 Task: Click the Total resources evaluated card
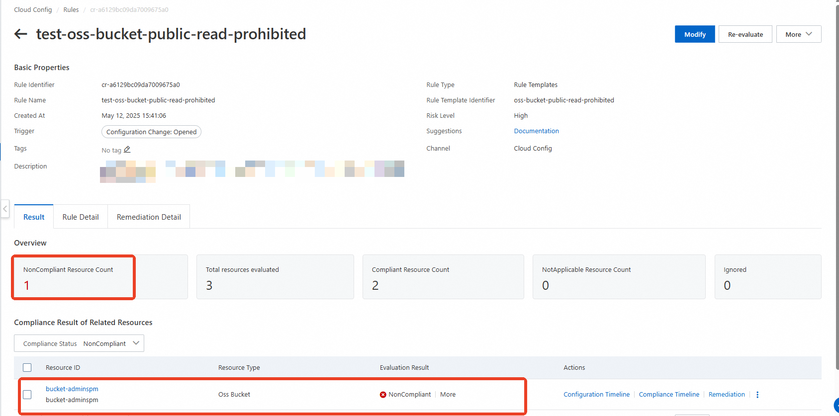275,277
